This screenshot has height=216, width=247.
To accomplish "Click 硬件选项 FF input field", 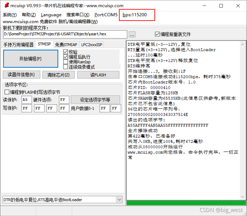I will (x=64, y=100).
